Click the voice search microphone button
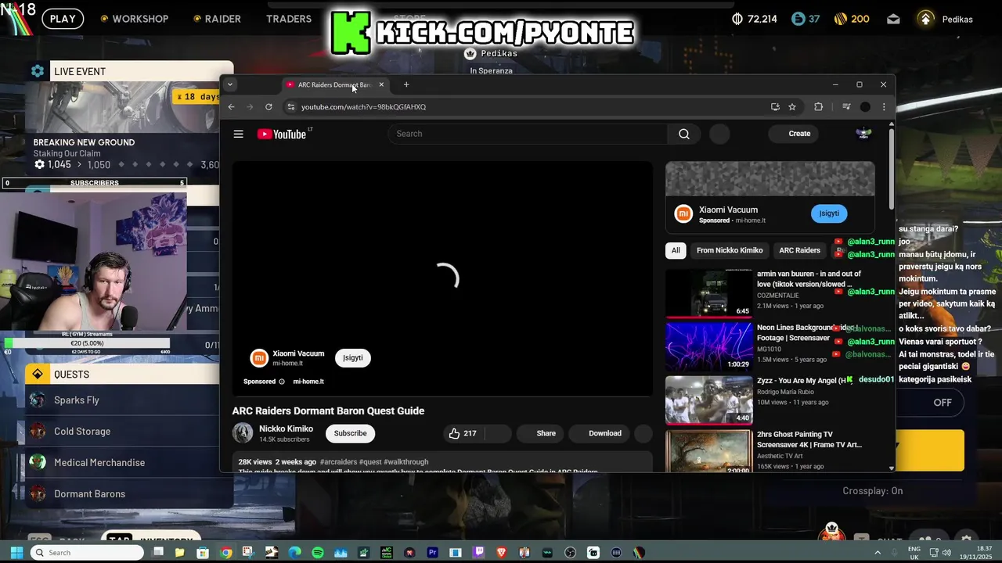The height and width of the screenshot is (563, 1002). pos(719,134)
